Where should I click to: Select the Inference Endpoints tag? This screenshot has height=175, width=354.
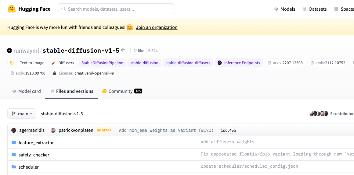239,63
